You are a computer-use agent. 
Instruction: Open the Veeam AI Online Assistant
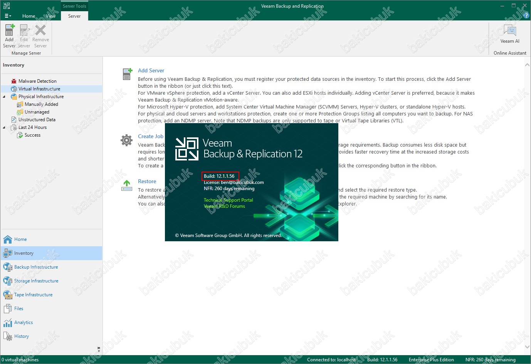[510, 34]
